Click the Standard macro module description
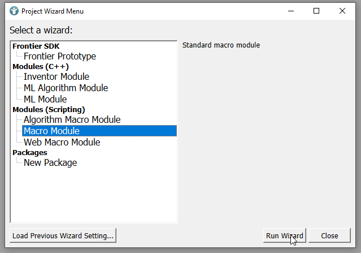This screenshot has height=253, width=361. coord(221,45)
